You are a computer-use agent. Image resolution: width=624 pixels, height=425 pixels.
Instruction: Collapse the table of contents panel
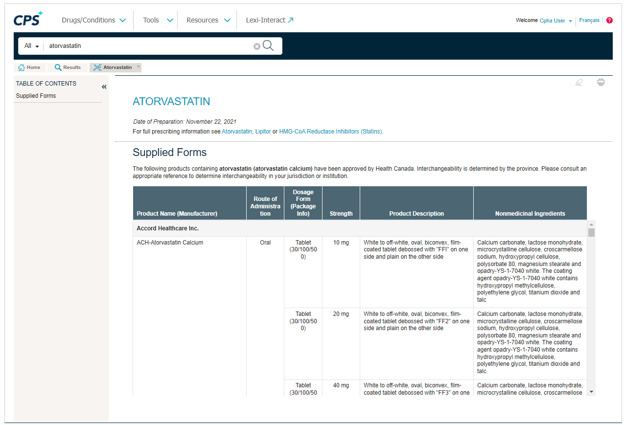(x=104, y=87)
